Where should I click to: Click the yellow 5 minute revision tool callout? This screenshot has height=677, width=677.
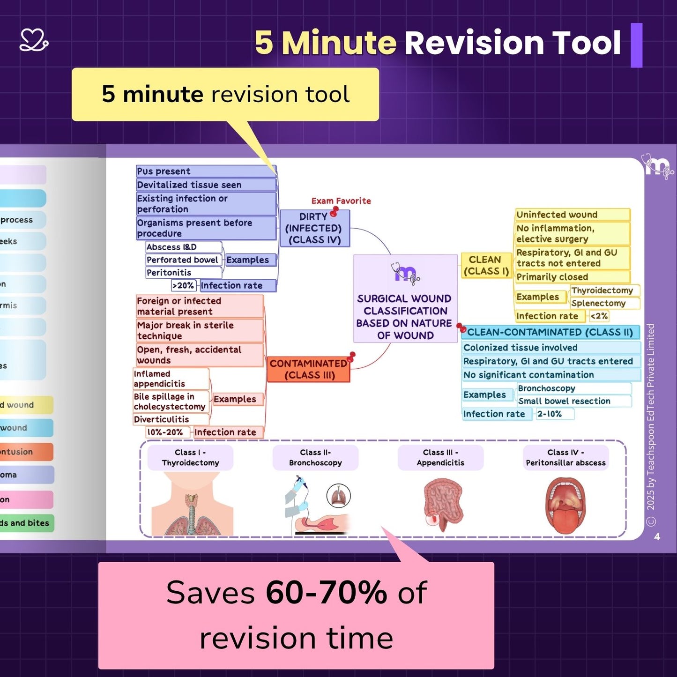point(225,94)
